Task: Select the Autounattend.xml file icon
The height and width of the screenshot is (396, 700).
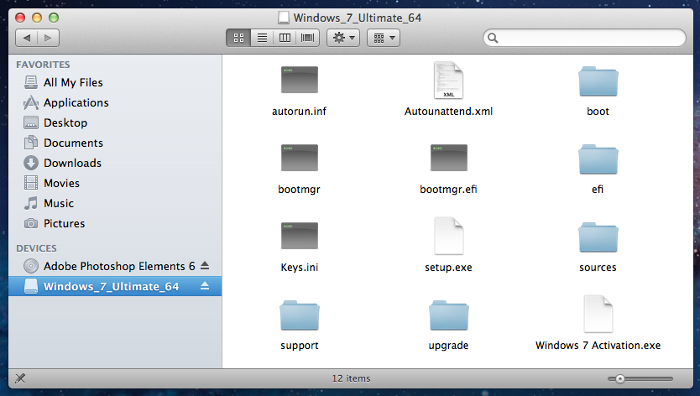Action: (449, 81)
